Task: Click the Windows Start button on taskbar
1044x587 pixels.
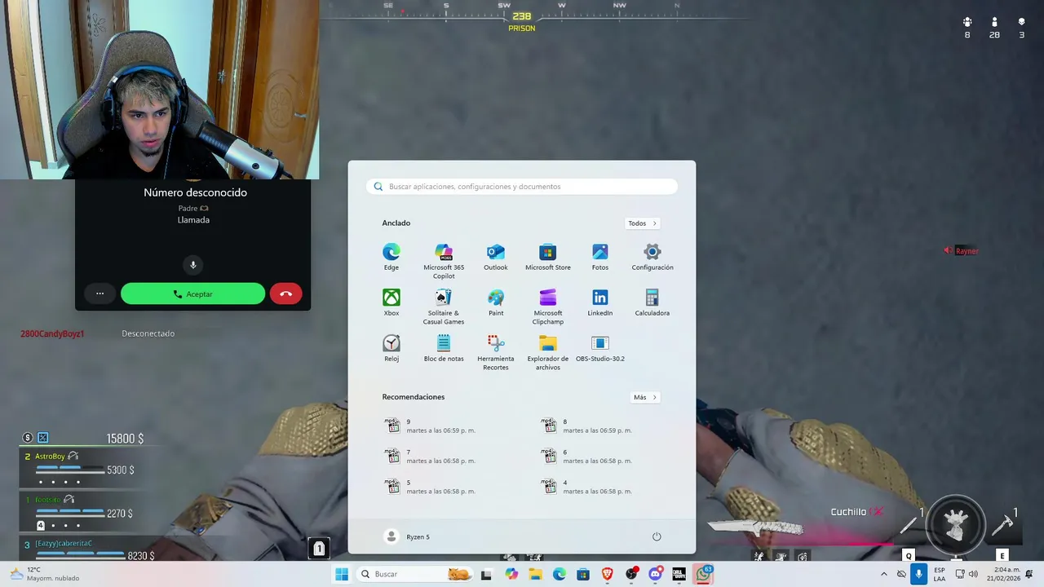Action: coord(342,574)
